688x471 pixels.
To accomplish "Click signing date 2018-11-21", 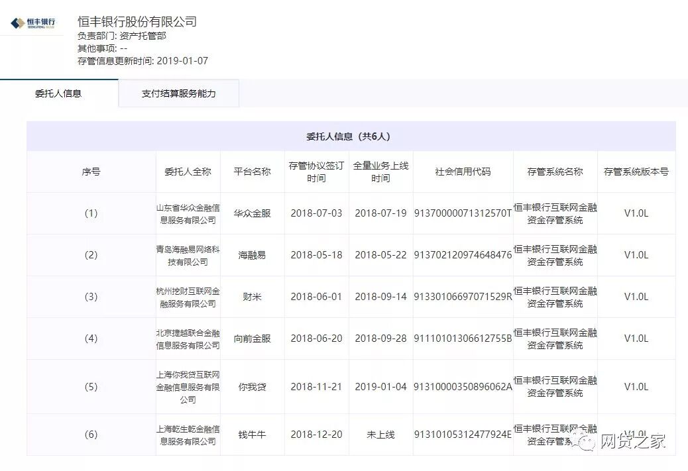I will [316, 386].
